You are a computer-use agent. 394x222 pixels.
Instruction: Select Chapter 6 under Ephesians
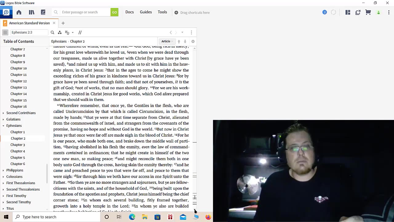(x=18, y=164)
